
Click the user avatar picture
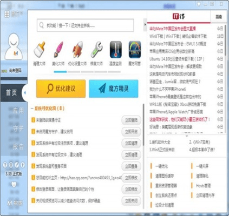[14, 46]
